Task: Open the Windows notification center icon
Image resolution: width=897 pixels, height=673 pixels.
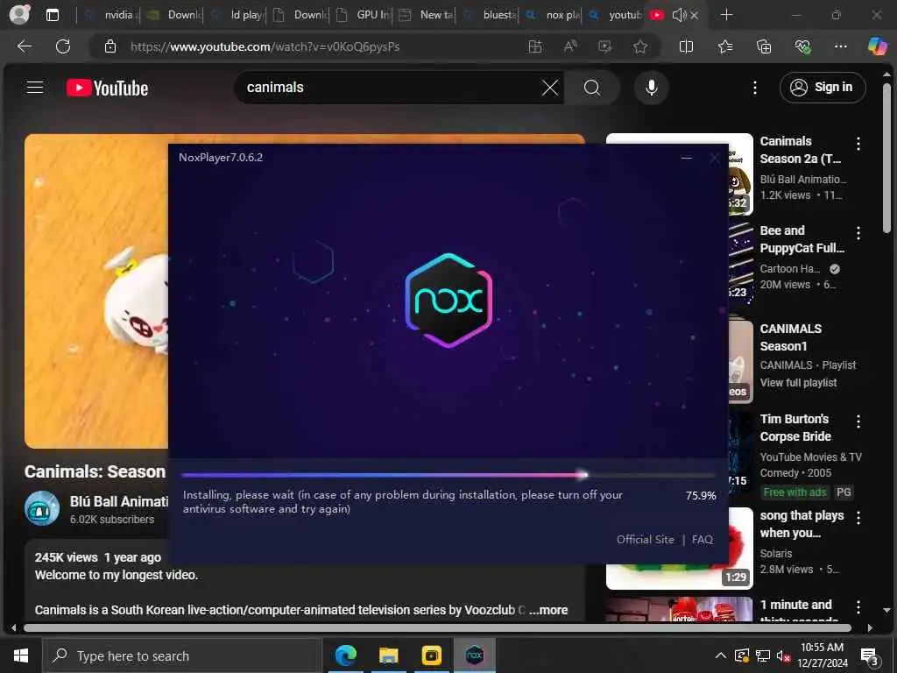Action: [870, 656]
